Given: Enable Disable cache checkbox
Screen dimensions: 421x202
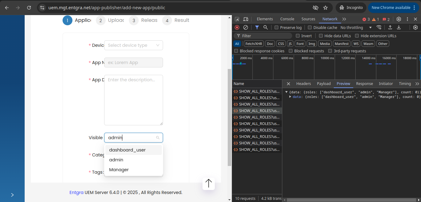Looking at the screenshot, I should point(310,27).
